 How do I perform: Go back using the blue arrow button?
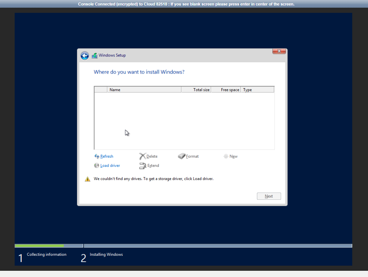(85, 56)
